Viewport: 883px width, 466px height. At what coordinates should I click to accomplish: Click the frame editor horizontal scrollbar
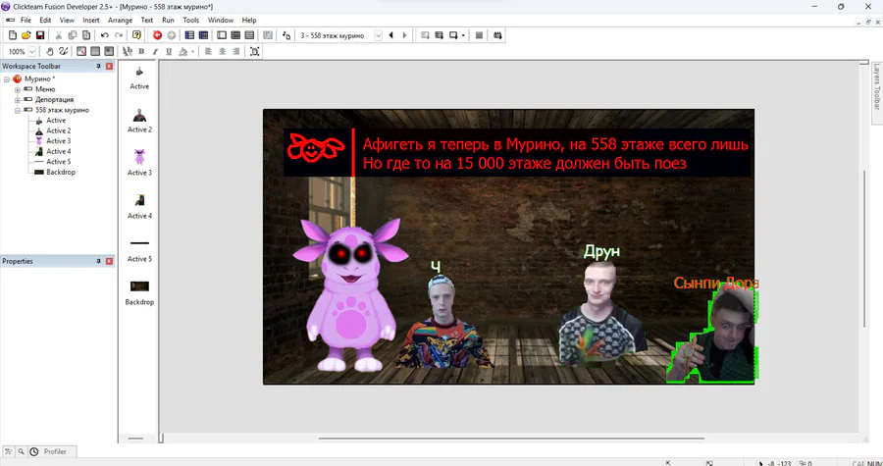pyautogui.click(x=511, y=438)
